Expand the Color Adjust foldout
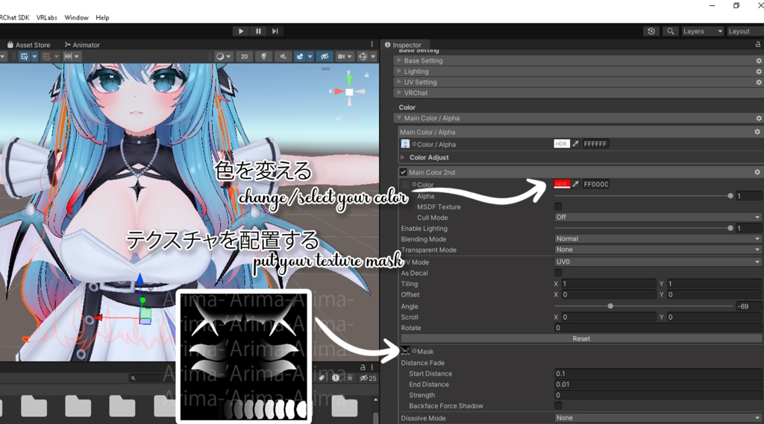This screenshot has width=764, height=424. coord(402,157)
